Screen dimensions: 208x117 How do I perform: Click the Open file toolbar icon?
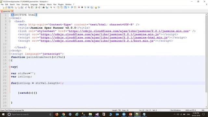pyautogui.click(x=6, y=7)
